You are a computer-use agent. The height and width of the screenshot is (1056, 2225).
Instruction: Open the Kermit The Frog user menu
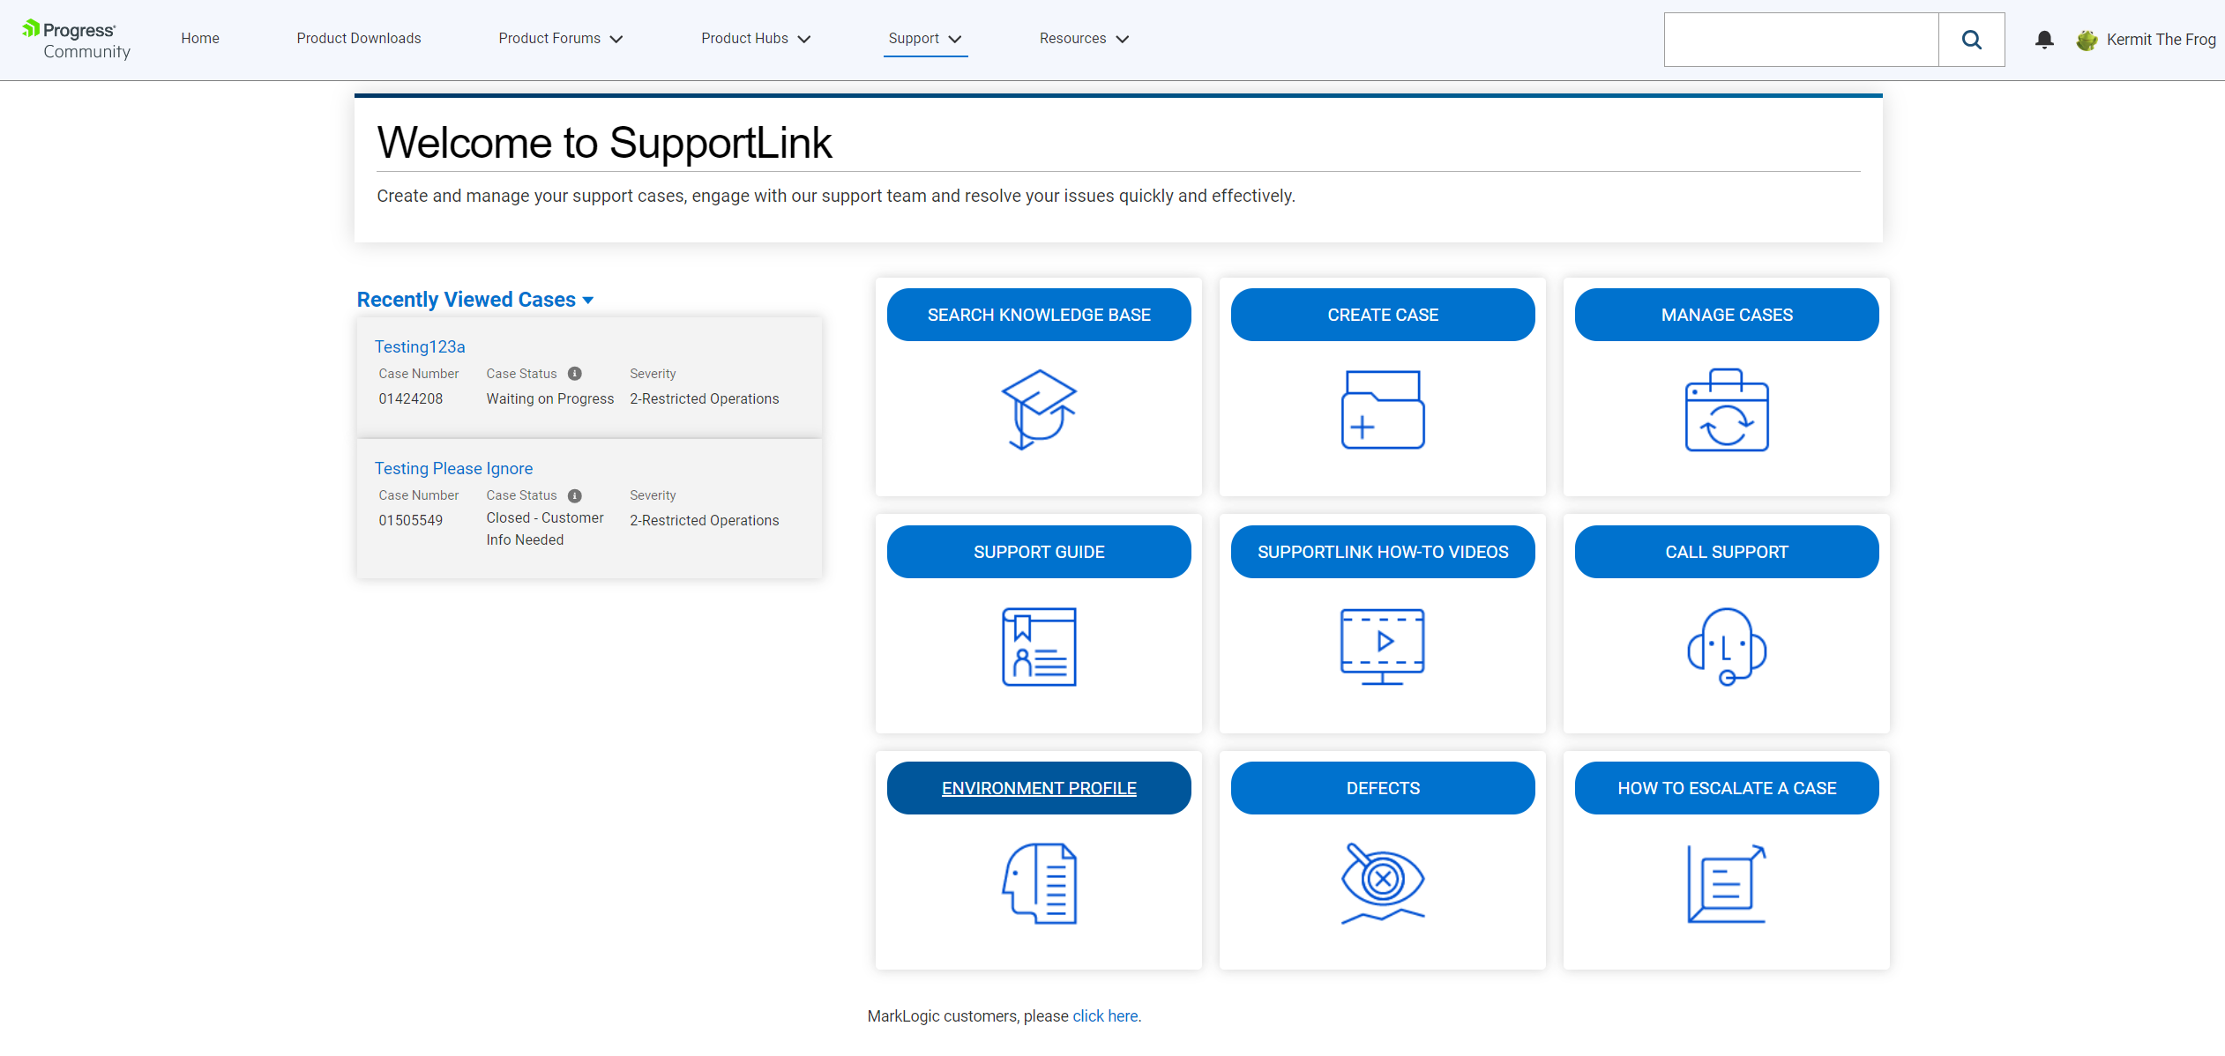point(2161,40)
